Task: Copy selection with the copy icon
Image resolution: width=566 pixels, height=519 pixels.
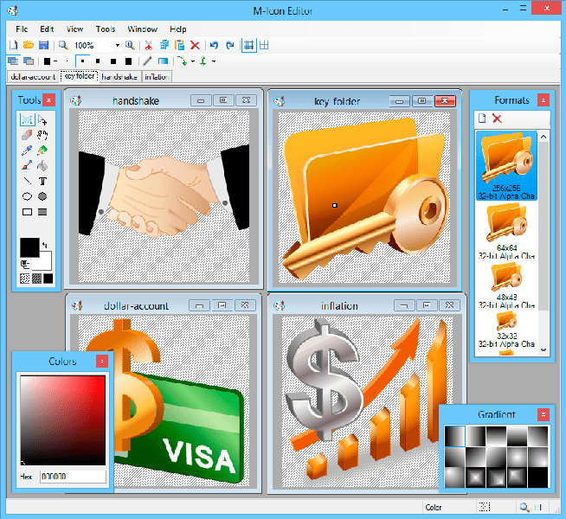Action: pyautogui.click(x=164, y=45)
